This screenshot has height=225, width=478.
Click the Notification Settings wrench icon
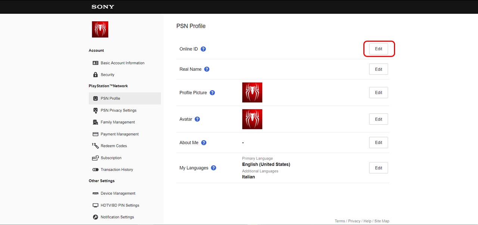(95, 217)
